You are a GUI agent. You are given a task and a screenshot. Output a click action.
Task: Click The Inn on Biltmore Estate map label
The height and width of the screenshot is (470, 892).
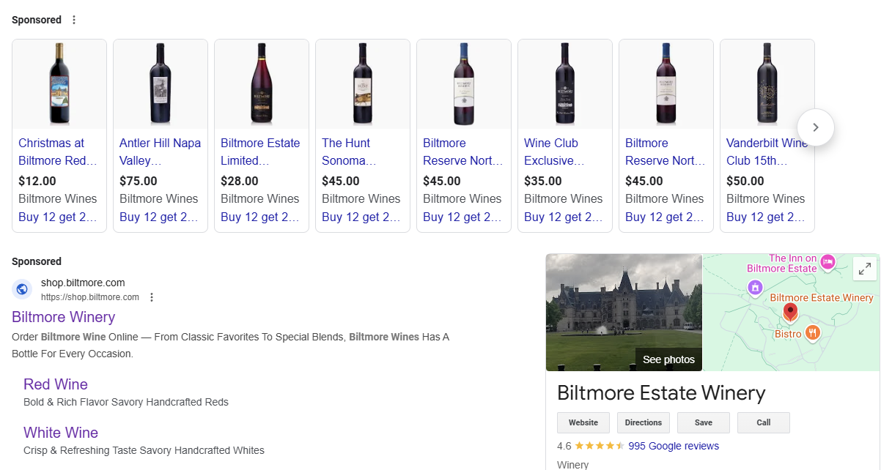coord(781,264)
